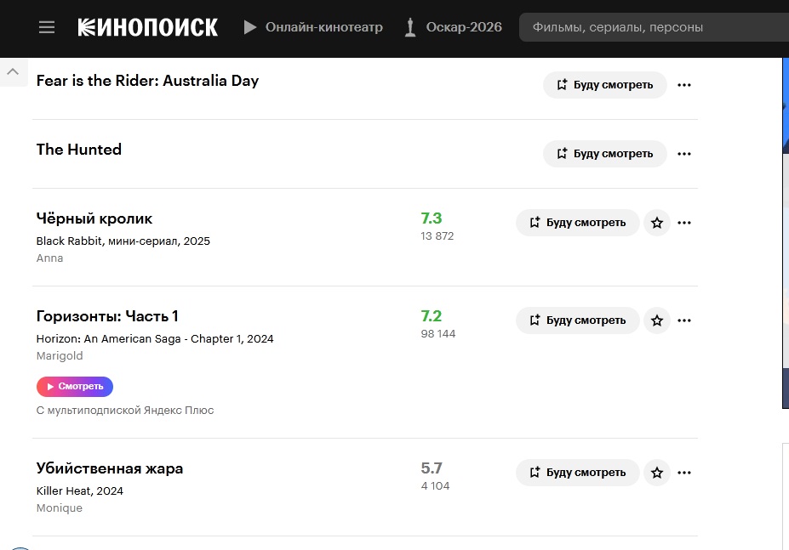The width and height of the screenshot is (789, 550).
Task: Rate Чёрный кролик with star icon
Action: 657,223
